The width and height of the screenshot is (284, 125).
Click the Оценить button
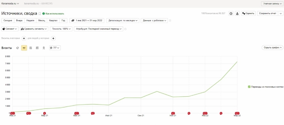(248, 14)
